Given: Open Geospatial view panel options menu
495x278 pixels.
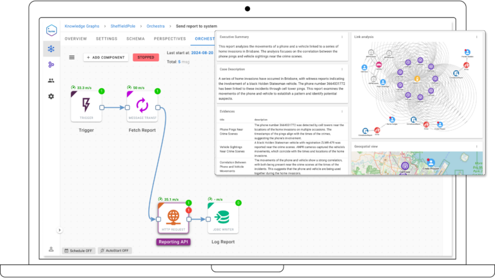Looking at the screenshot, I should 477,147.
